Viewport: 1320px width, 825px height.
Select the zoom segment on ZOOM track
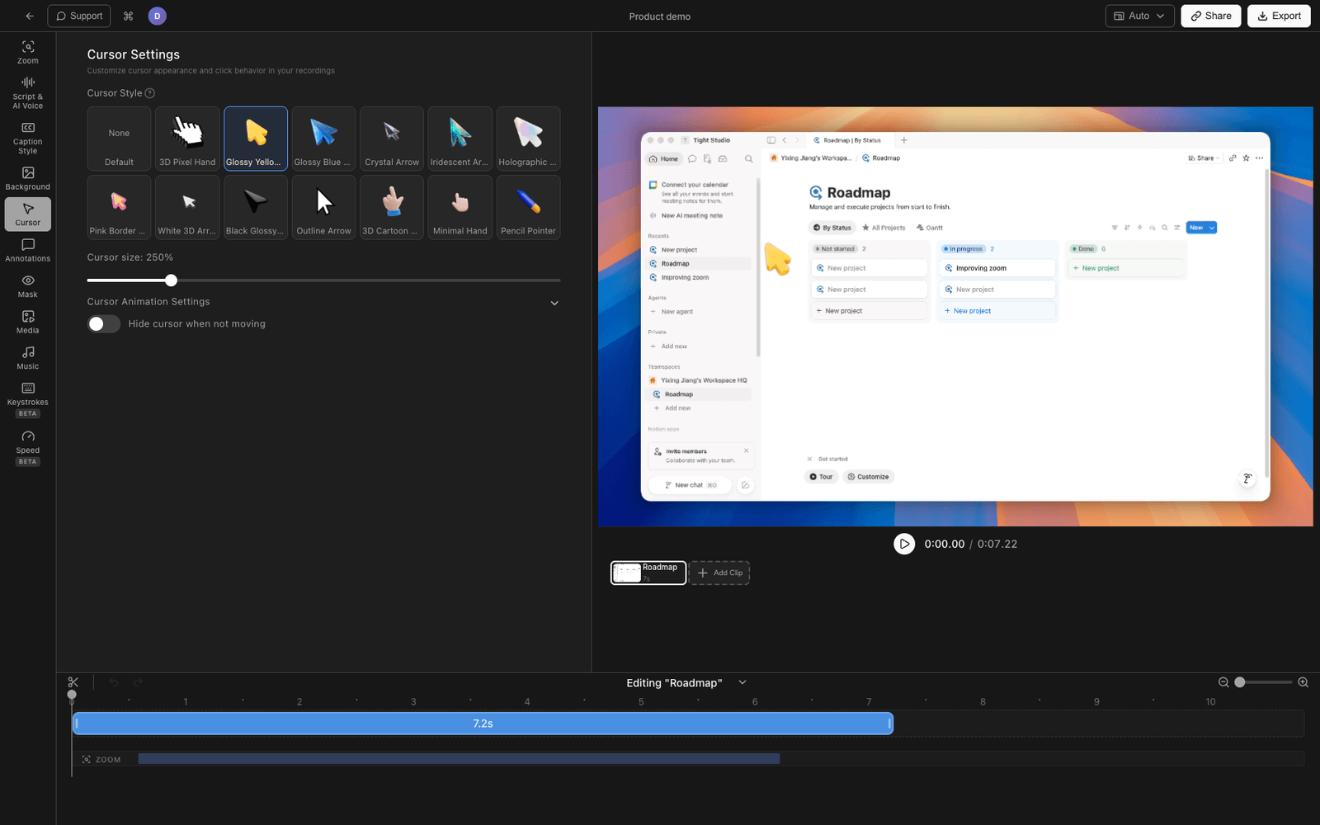(x=459, y=758)
